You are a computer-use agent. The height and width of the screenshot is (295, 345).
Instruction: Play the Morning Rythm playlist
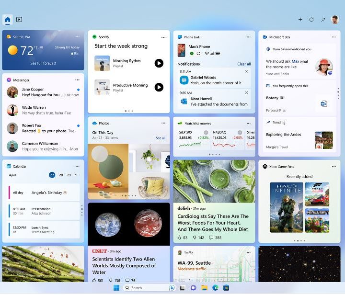pyautogui.click(x=159, y=63)
